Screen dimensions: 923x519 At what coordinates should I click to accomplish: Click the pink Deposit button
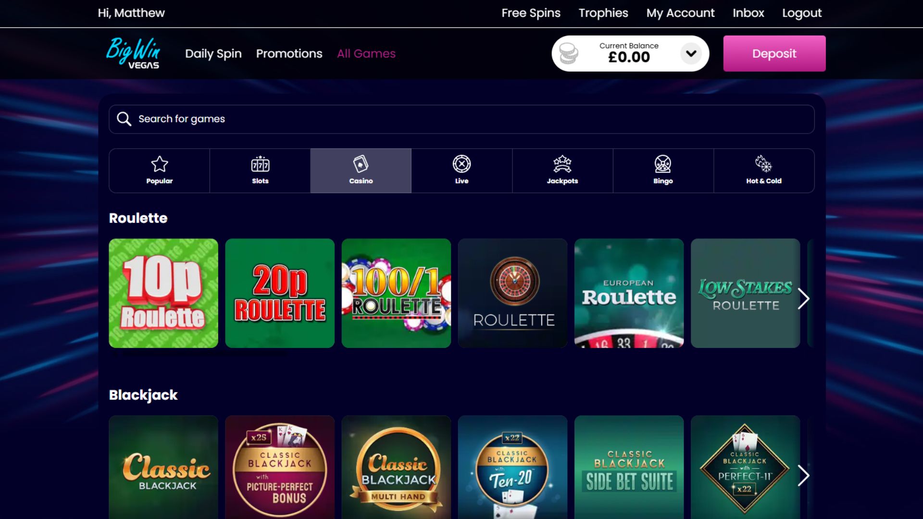774,53
